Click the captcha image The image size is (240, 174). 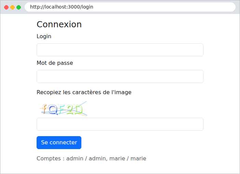(x=63, y=108)
